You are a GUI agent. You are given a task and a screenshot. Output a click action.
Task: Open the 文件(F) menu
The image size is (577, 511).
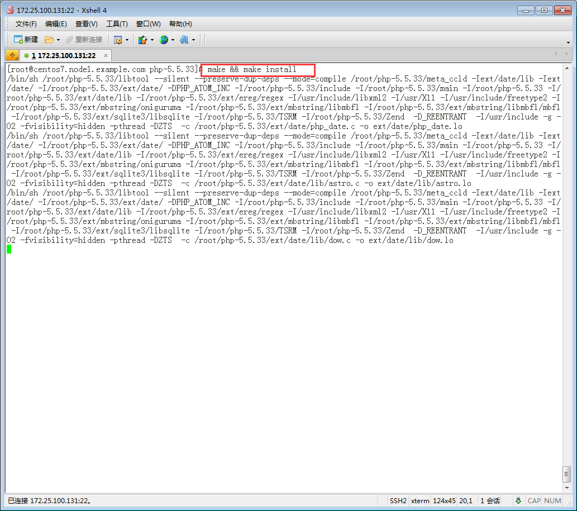26,24
